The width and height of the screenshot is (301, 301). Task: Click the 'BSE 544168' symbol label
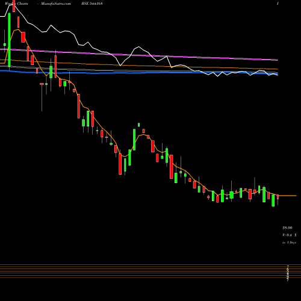(x=92, y=4)
